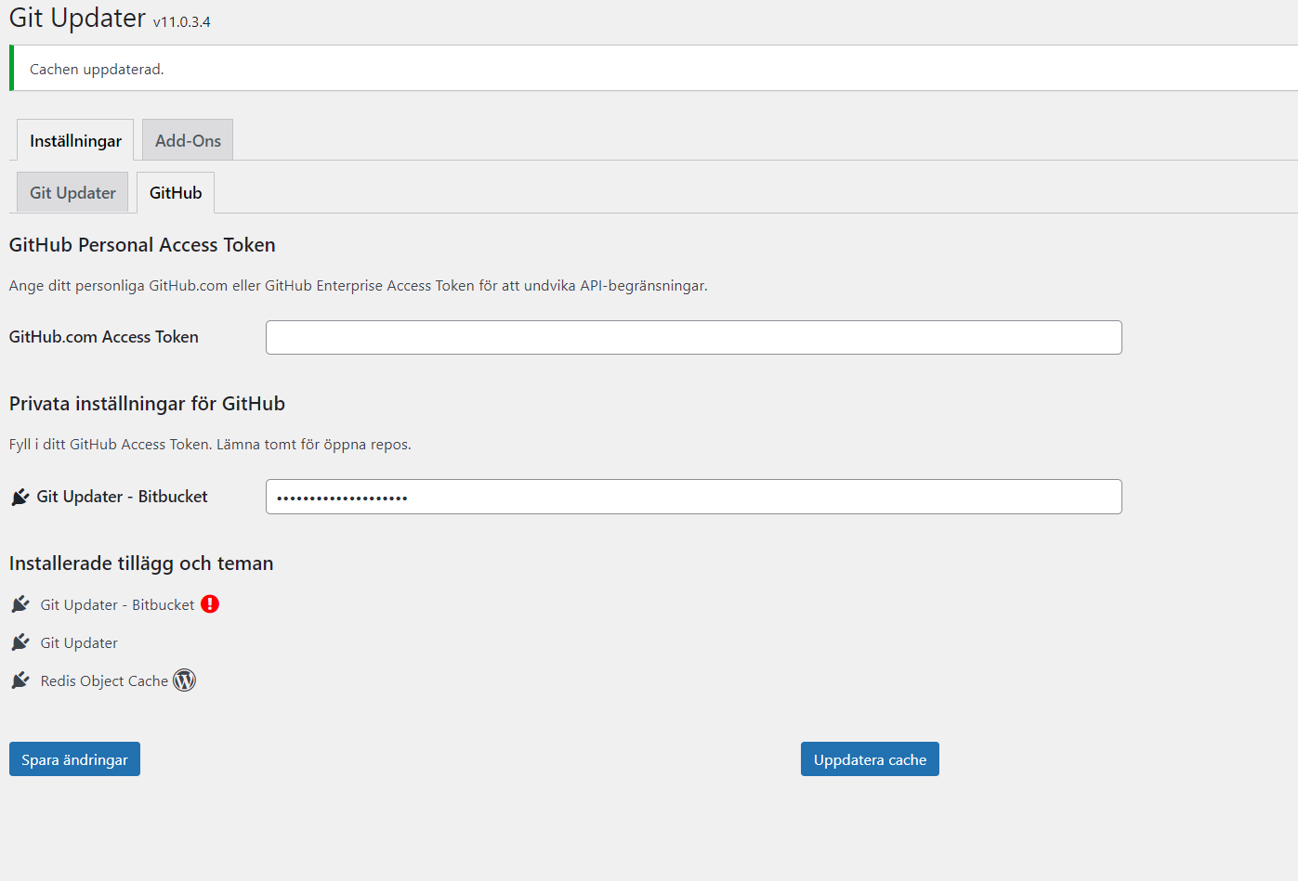The height and width of the screenshot is (881, 1298).
Task: Click the plug icon for Git Updater - Bitbucket in installed list
Action: tap(20, 603)
